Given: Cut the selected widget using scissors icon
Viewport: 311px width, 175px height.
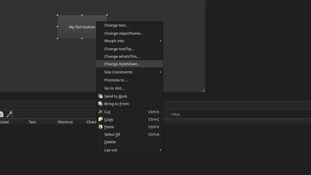Looking at the screenshot, I should [101, 112].
